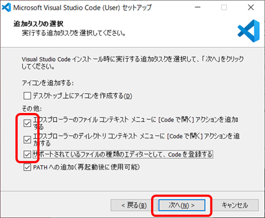Viewport: 265px width, 218px height.
Task: Click the 'アイコンを追加する:' label
Action: coord(48,83)
